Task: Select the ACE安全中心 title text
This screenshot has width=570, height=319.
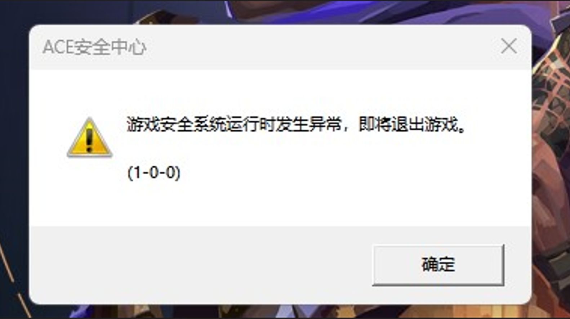Action: click(94, 47)
